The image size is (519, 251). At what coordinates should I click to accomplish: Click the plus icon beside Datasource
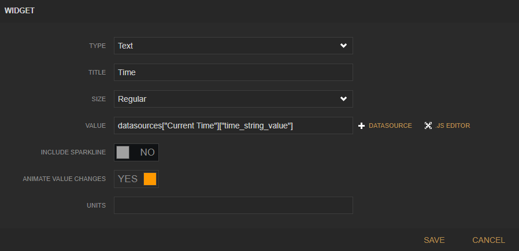pyautogui.click(x=362, y=125)
